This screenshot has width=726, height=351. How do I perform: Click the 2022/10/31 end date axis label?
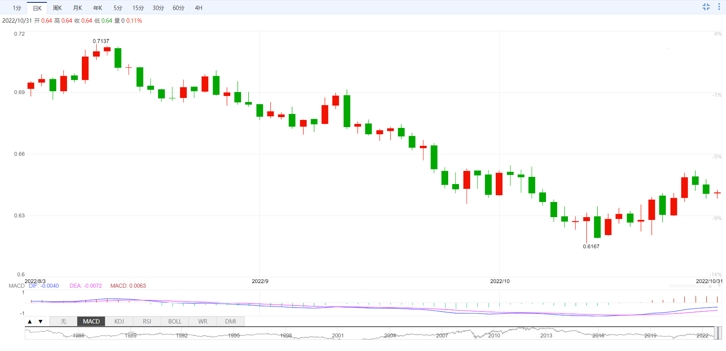click(x=709, y=281)
